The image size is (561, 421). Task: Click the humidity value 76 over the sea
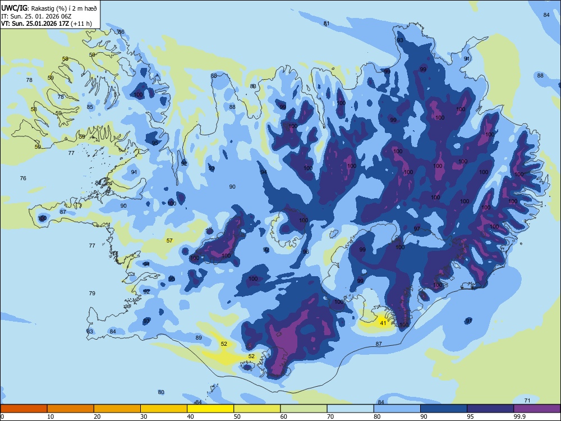pos(23,178)
